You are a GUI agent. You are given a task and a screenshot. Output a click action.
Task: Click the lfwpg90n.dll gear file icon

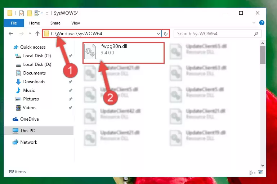coord(90,51)
